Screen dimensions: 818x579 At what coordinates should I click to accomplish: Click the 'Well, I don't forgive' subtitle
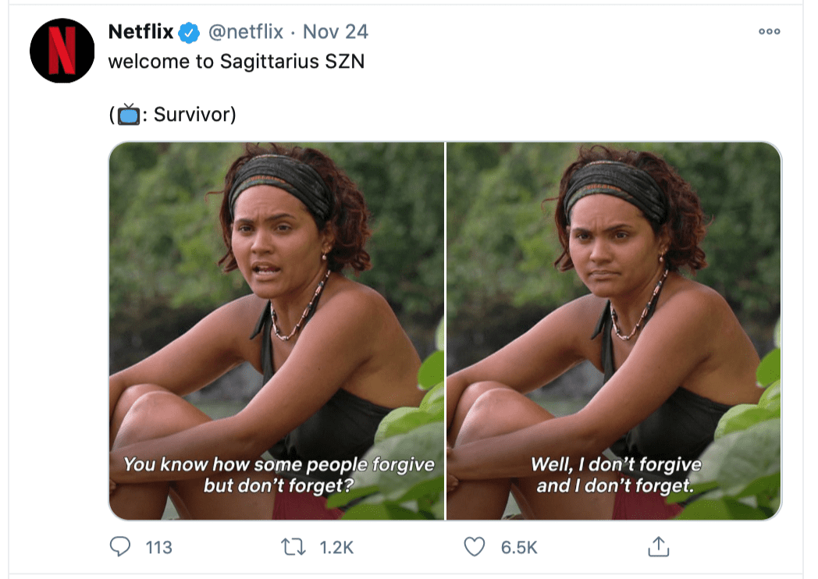616,464
